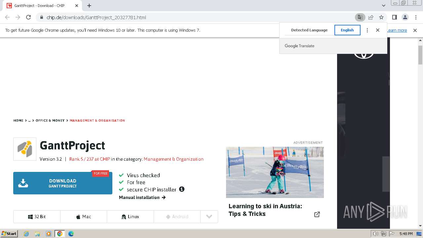
Task: Open the Google Translate icon in address bar
Action: pos(360,17)
